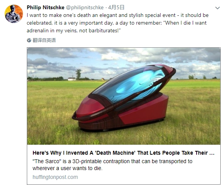Click the tall tree on the horizon

(x=78, y=75)
